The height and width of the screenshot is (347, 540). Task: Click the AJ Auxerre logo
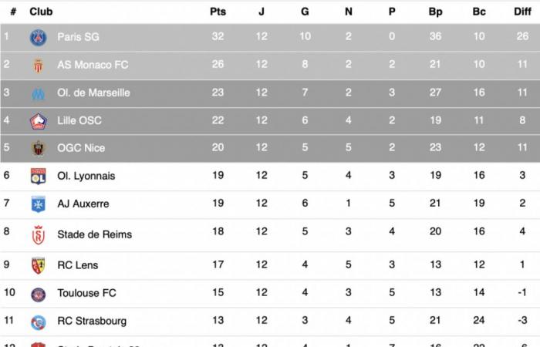(x=38, y=204)
